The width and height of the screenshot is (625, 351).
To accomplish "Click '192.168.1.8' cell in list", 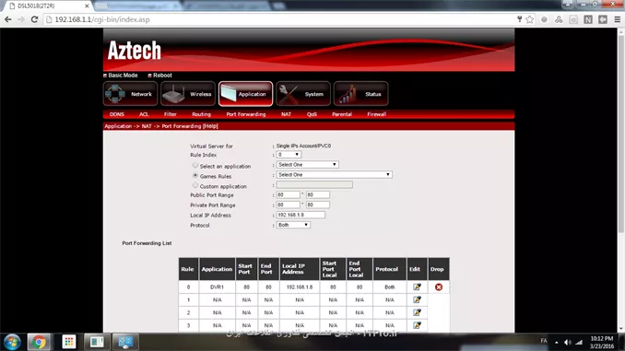I will point(300,287).
